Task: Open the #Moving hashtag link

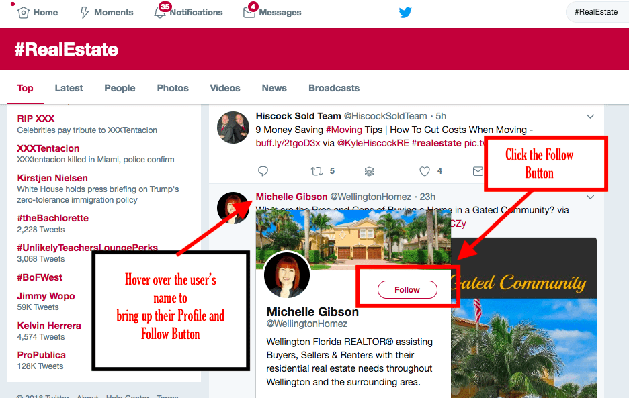Action: pos(344,130)
